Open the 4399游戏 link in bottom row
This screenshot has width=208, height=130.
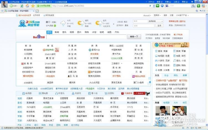click(28, 83)
